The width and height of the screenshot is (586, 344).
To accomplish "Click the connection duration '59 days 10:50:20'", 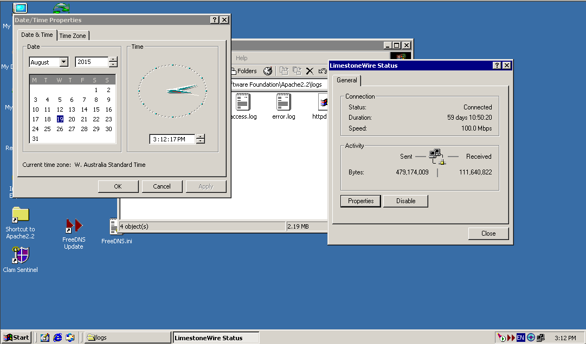I will (469, 118).
